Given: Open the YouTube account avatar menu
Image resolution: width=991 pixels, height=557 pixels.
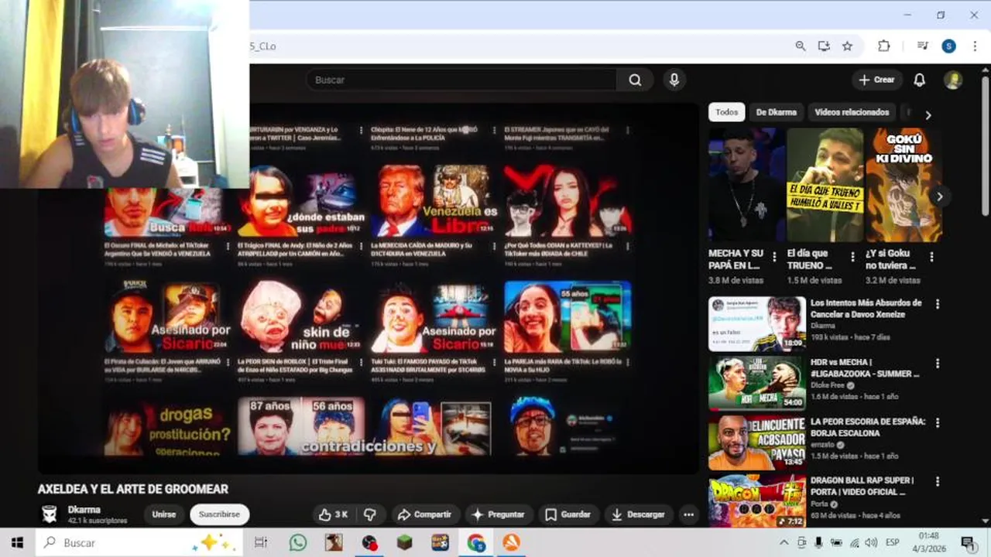Looking at the screenshot, I should point(953,80).
